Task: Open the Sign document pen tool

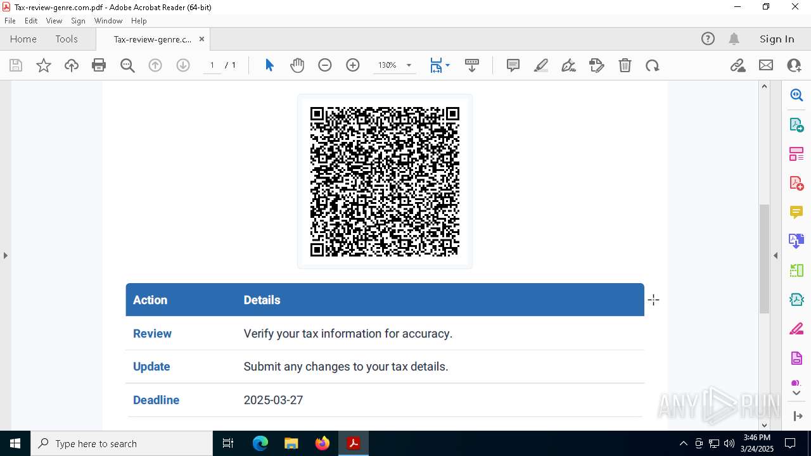Action: pos(569,65)
